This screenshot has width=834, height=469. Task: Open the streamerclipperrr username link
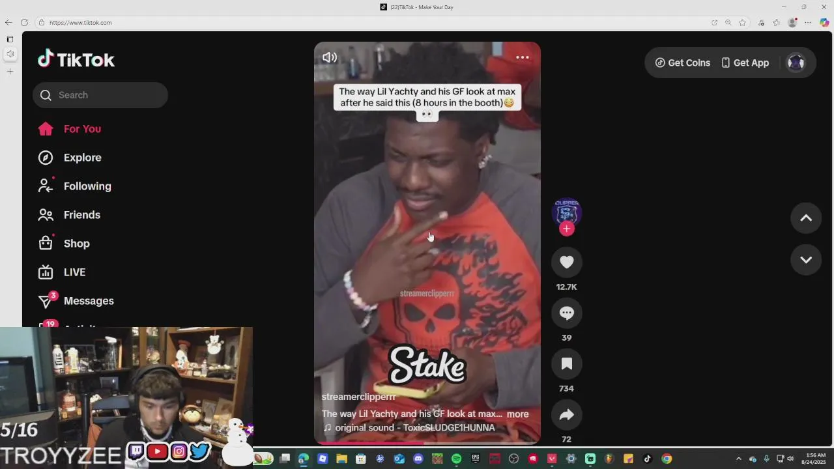(x=358, y=397)
